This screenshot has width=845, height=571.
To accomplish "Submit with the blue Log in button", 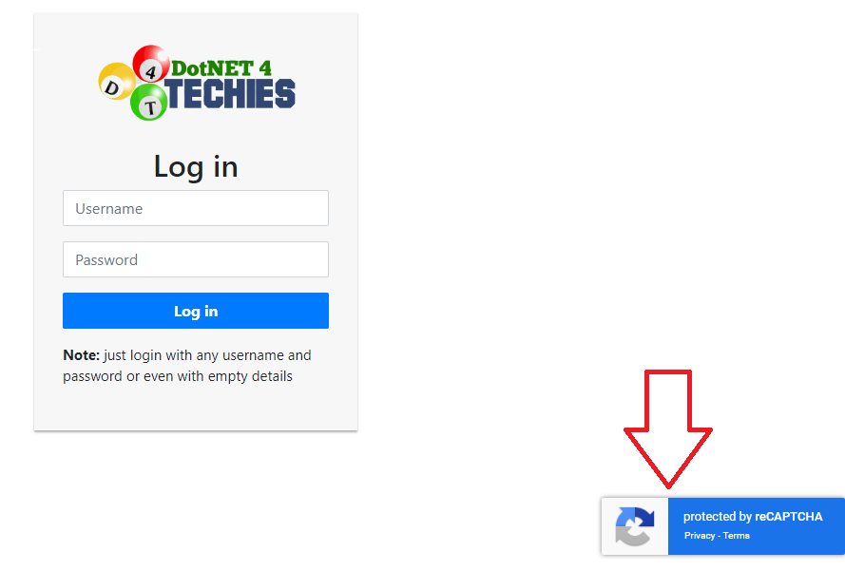I will point(196,311).
